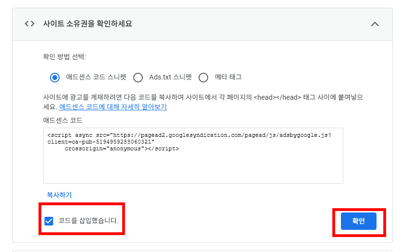This screenshot has height=252, width=402.
Task: Click the client=ca-pub-5194959288060321 code line
Action: [x=101, y=142]
